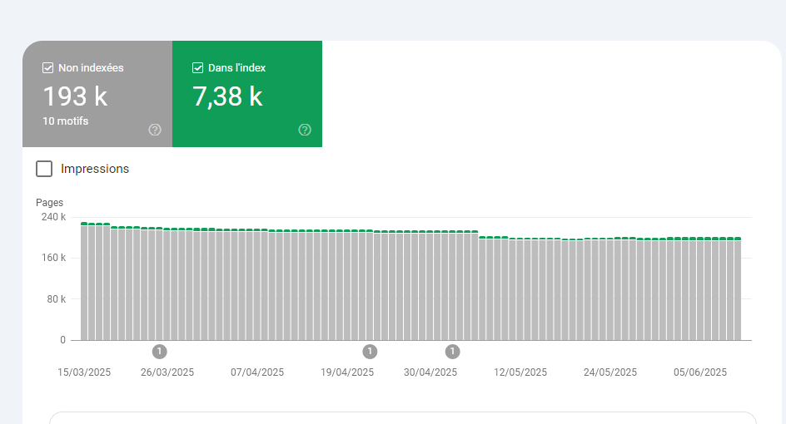Click the 160 k axis value

(x=53, y=258)
